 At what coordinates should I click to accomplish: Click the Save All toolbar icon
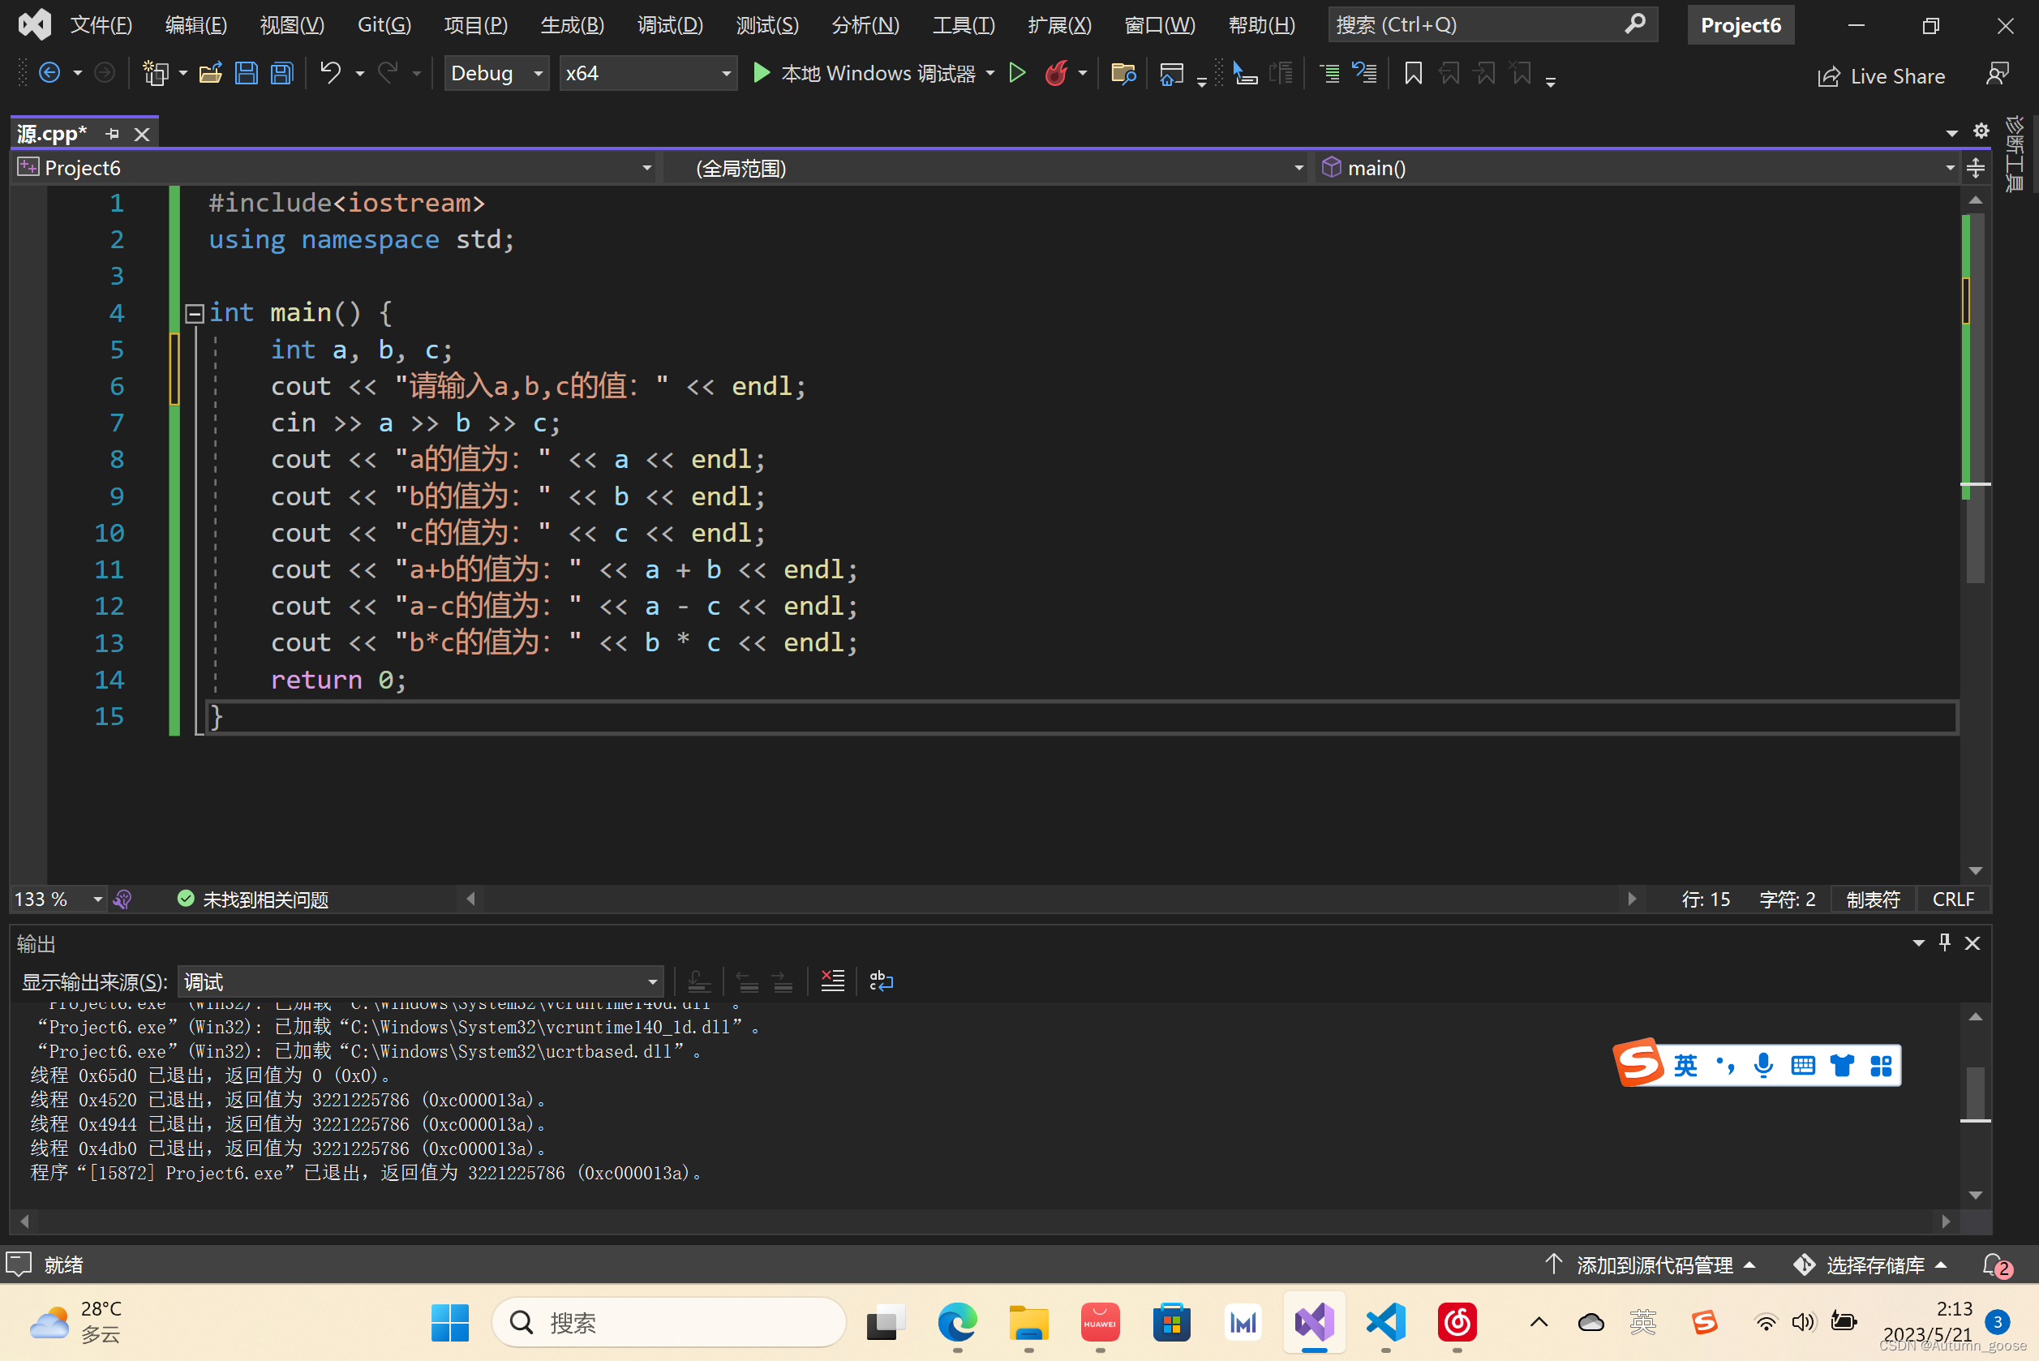click(x=282, y=74)
